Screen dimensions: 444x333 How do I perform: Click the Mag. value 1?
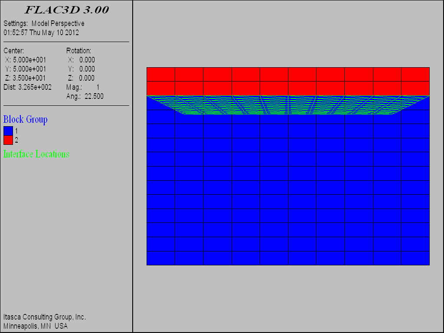(x=98, y=87)
